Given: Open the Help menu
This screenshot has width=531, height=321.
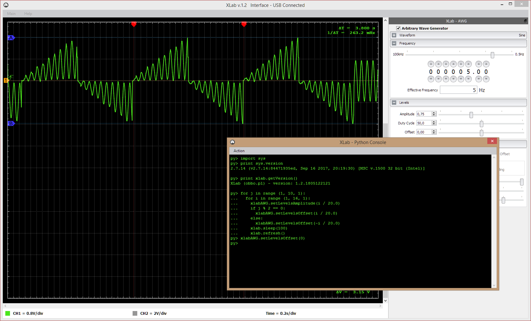Looking at the screenshot, I should [28, 14].
